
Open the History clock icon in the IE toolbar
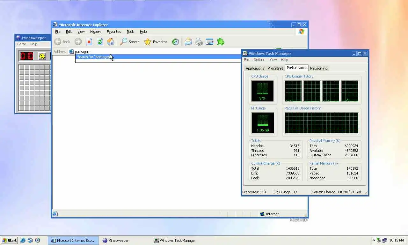[x=175, y=42]
